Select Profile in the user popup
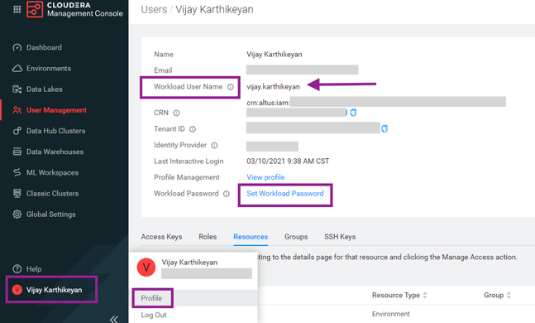The image size is (535, 323). [151, 298]
